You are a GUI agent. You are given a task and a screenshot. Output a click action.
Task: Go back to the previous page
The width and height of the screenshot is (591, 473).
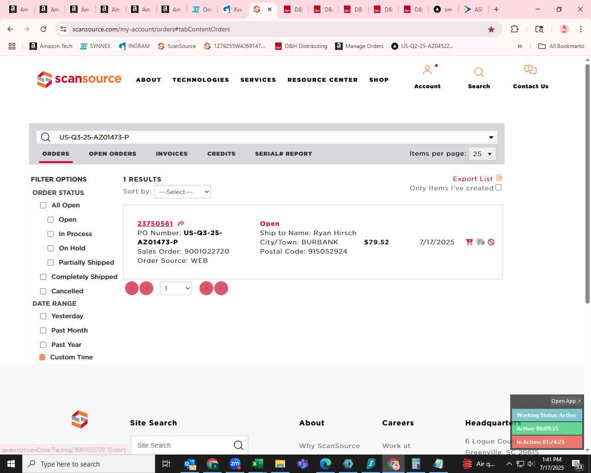click(10, 29)
